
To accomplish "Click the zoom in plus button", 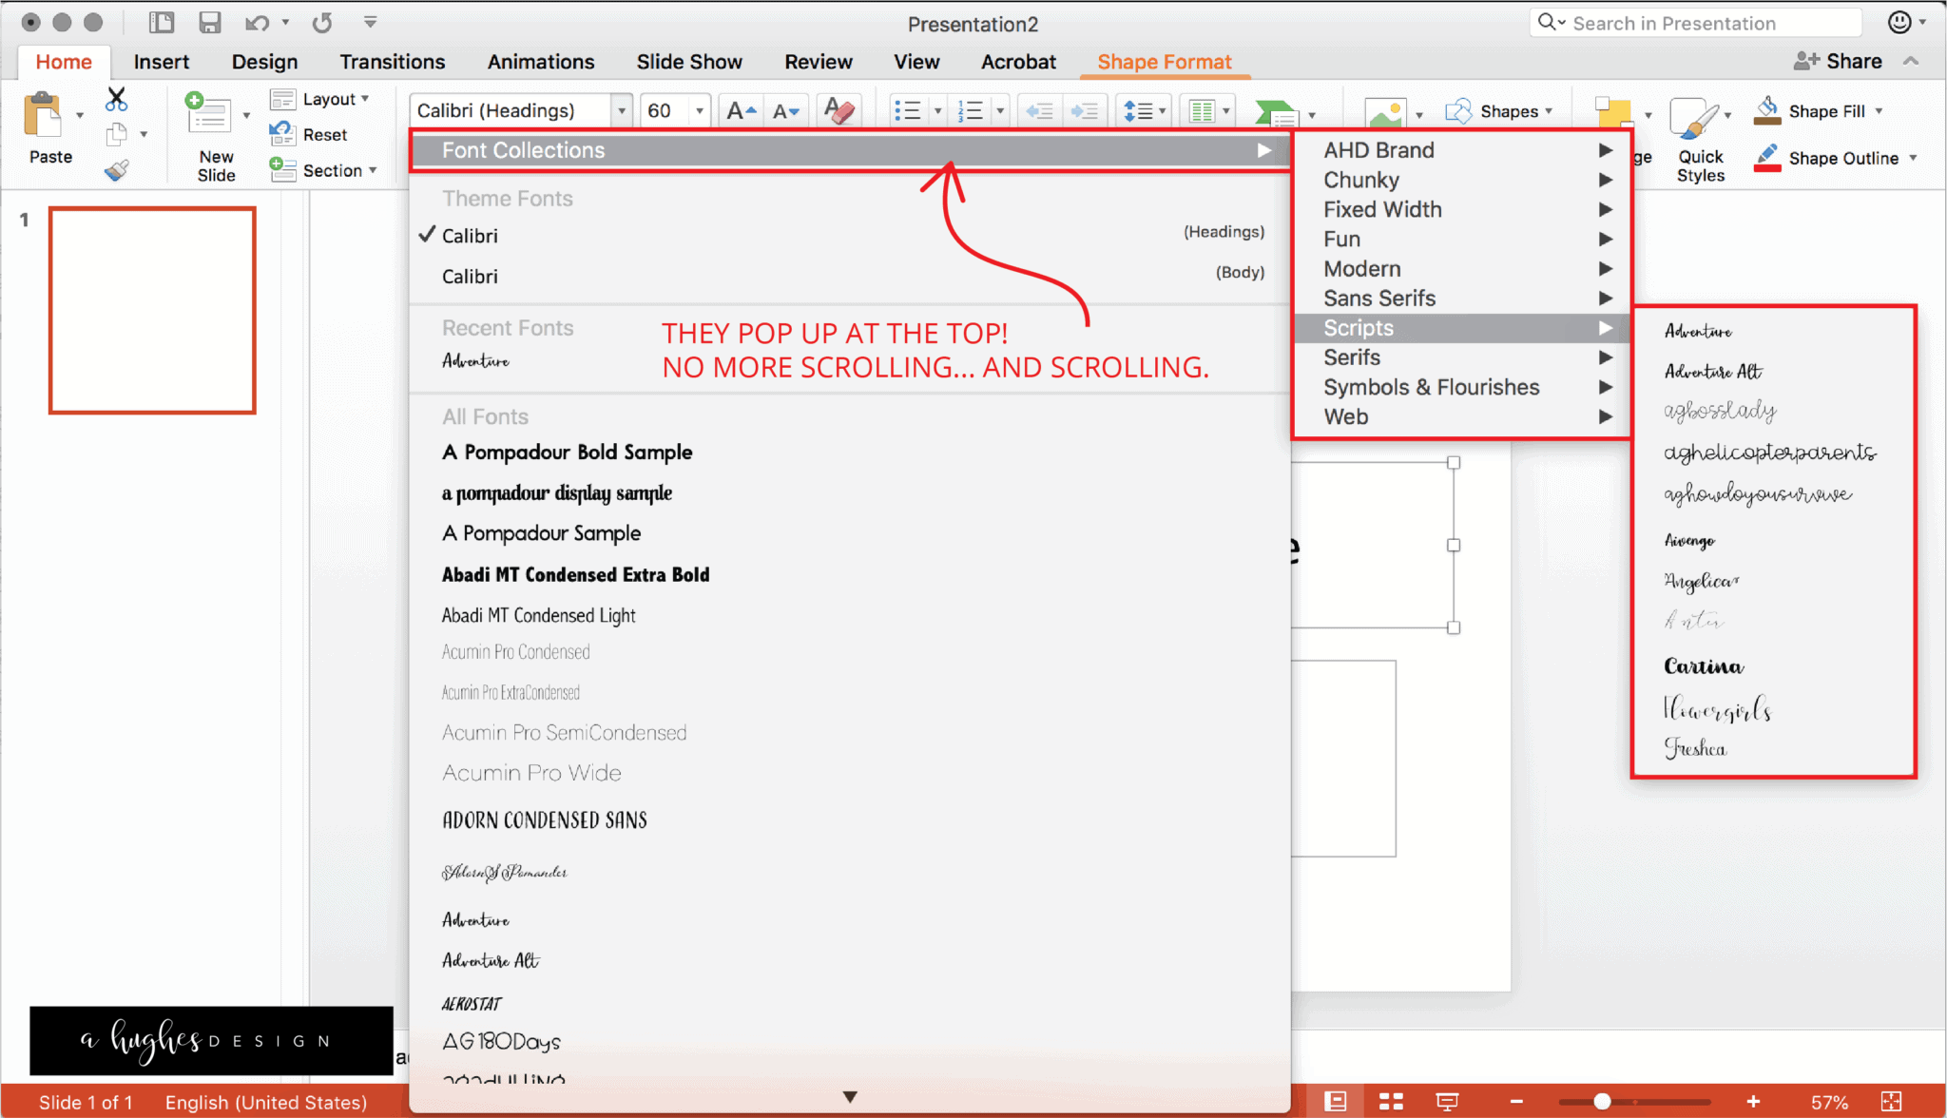I will tap(1753, 1102).
